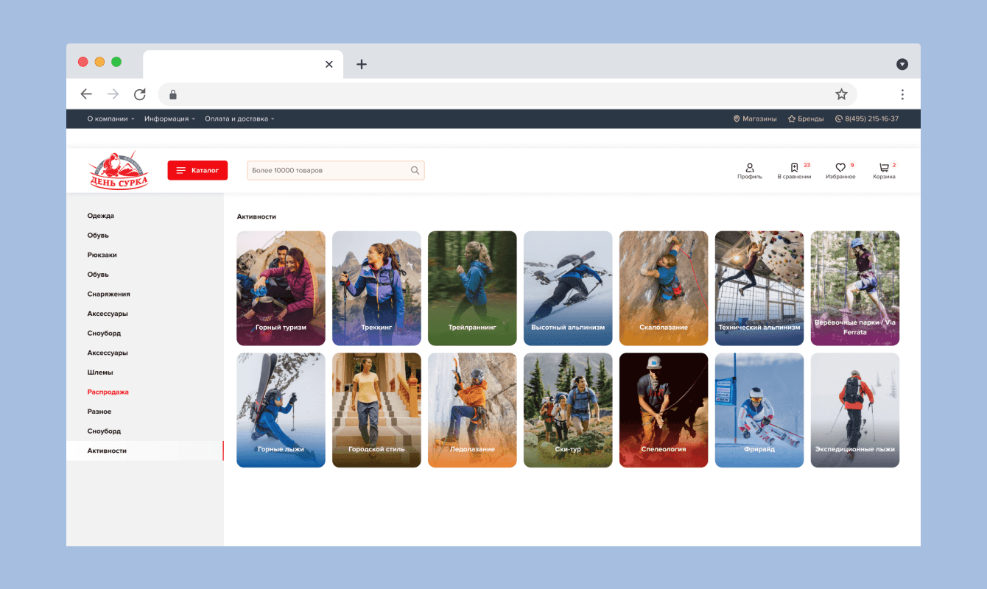Select Рюкзаки in the sidebar
The image size is (987, 589).
[102, 255]
